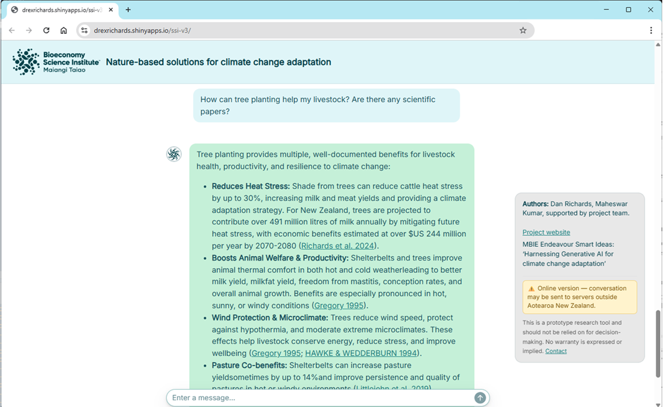Viewport: 664px width, 407px height.
Task: Click the page vertical scrollbar thumb
Action: click(657, 344)
